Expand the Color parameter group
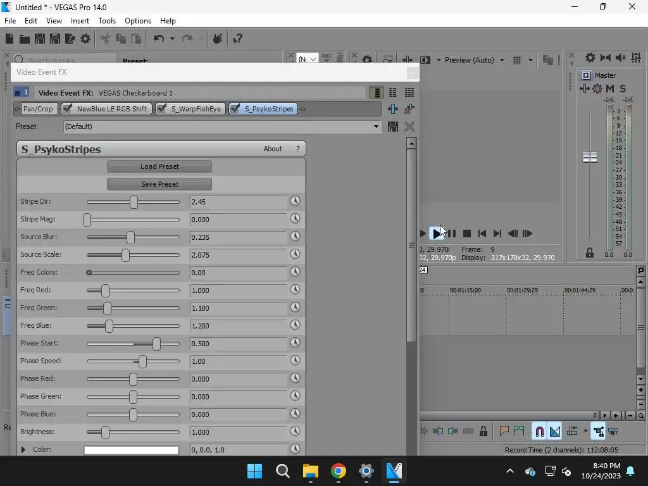The image size is (648, 486). pos(23,449)
